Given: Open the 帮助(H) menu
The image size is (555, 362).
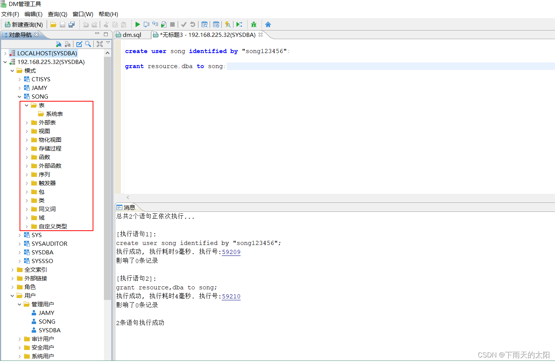Looking at the screenshot, I should [x=108, y=14].
